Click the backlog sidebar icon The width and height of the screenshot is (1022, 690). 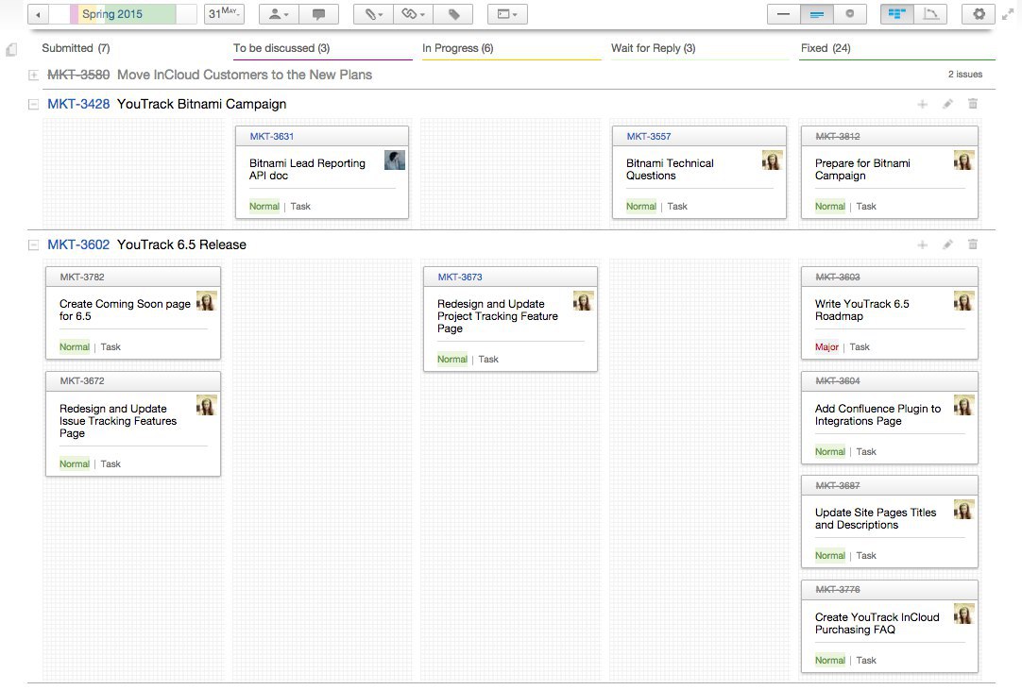point(11,49)
